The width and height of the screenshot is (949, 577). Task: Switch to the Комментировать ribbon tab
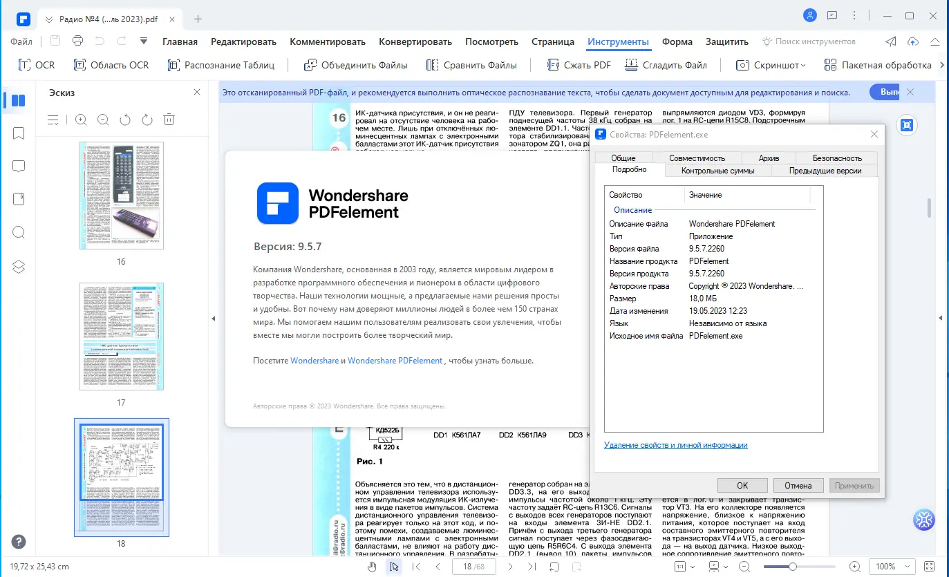(328, 41)
